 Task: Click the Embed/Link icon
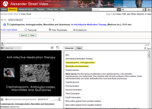tap(74, 30)
